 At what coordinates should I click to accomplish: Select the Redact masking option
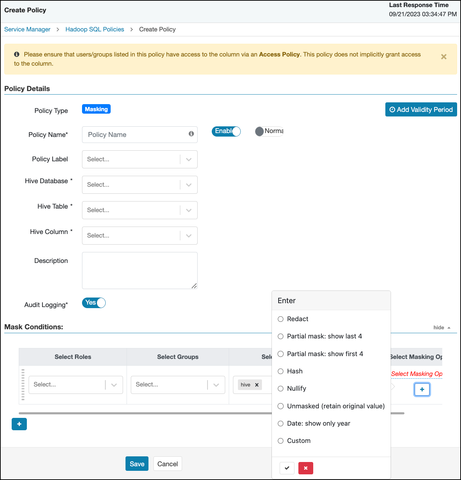coord(281,319)
